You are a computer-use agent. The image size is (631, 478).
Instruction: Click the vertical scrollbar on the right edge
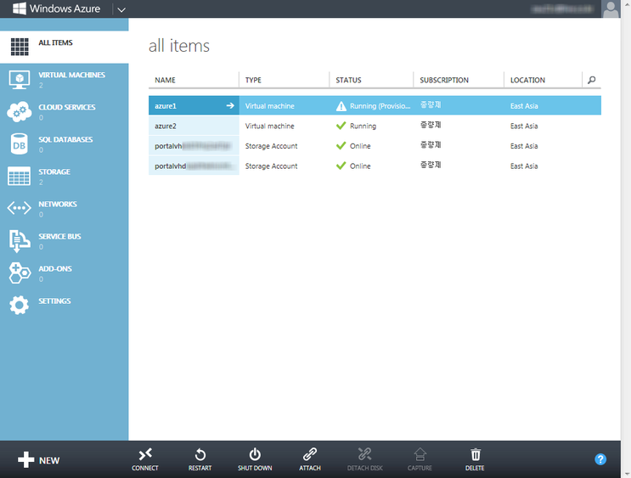coord(626,239)
